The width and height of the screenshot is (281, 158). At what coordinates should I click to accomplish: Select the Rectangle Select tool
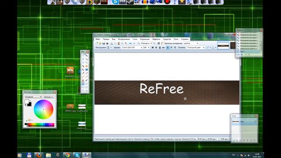83,55
